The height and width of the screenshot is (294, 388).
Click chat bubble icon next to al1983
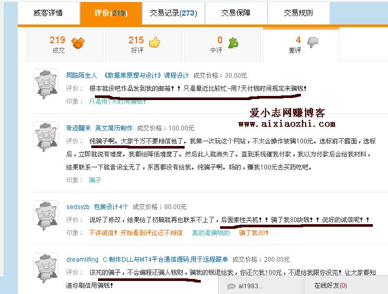pyautogui.click(x=231, y=286)
